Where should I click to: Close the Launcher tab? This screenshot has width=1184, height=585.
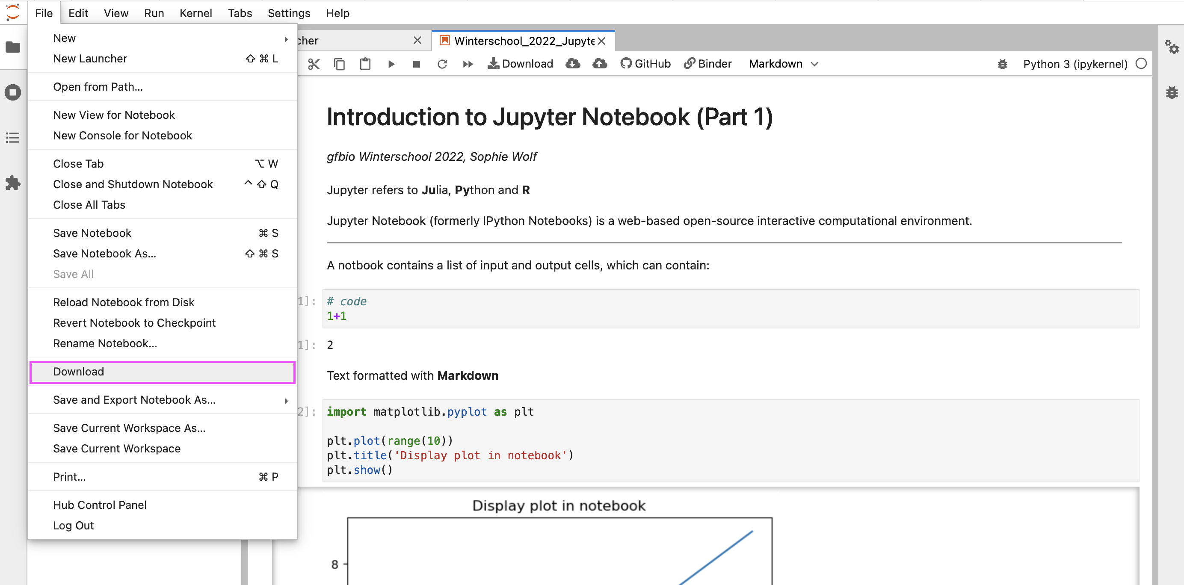[x=417, y=41]
